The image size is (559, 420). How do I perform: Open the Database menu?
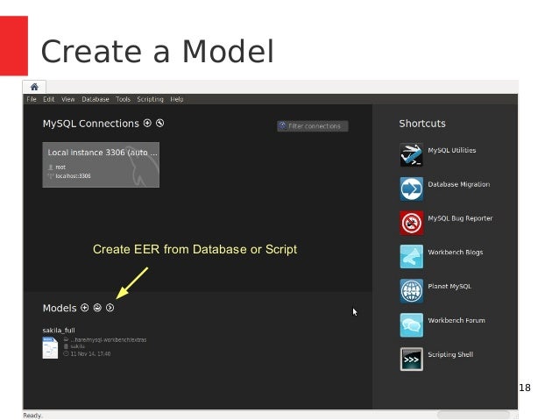[96, 99]
